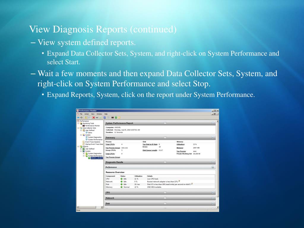Select Startup Event Trace Sessions in tree
The height and width of the screenshot is (228, 304).
click(x=94, y=144)
